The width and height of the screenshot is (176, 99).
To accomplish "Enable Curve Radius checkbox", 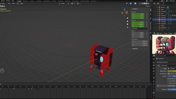I will (x=168, y=81).
